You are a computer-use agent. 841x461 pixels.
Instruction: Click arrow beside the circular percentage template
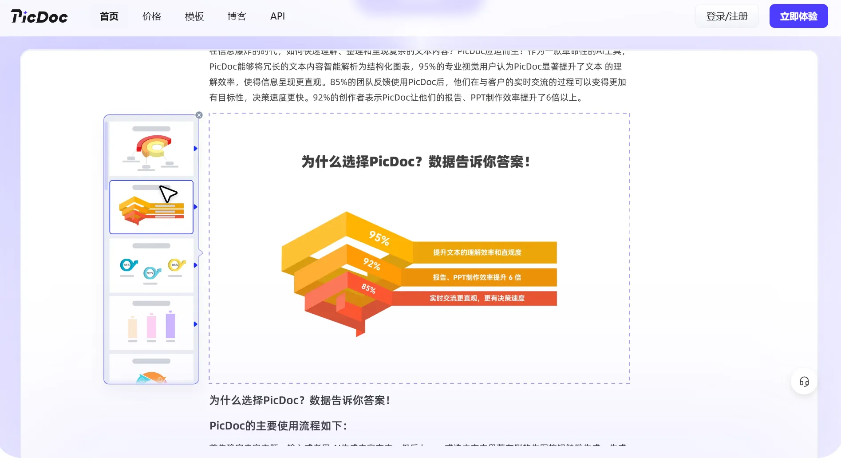click(195, 265)
